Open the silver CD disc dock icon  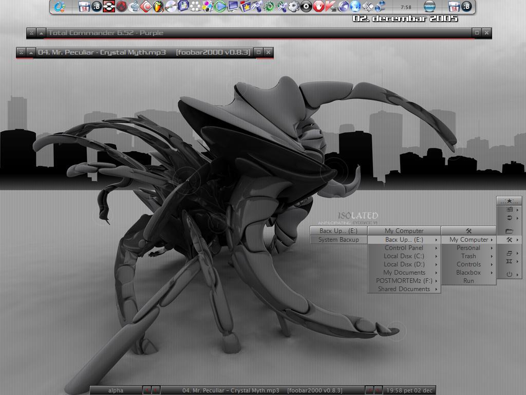tap(171, 6)
